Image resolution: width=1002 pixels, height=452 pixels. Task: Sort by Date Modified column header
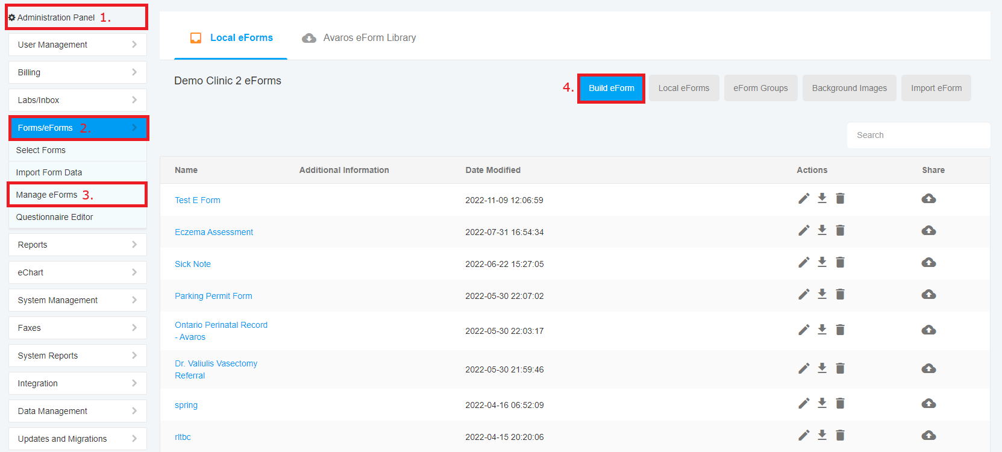pos(493,170)
